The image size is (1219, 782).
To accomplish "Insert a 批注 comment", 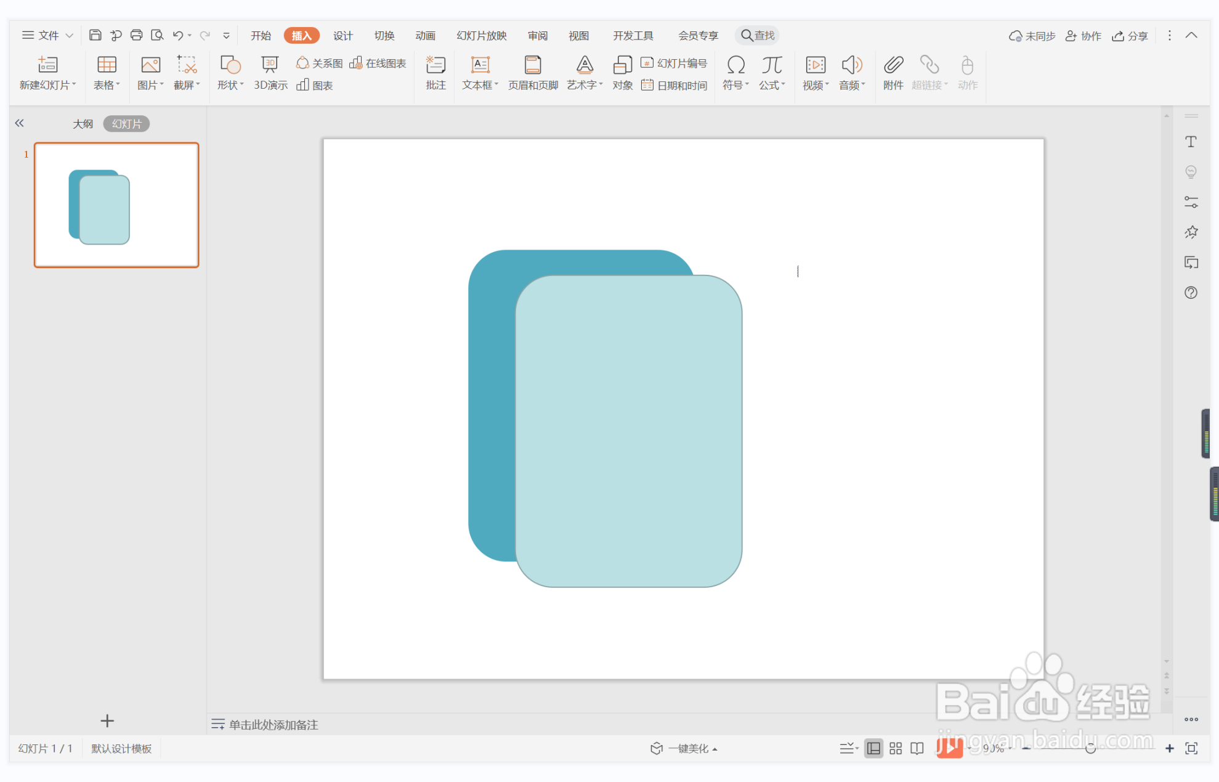I will (435, 73).
